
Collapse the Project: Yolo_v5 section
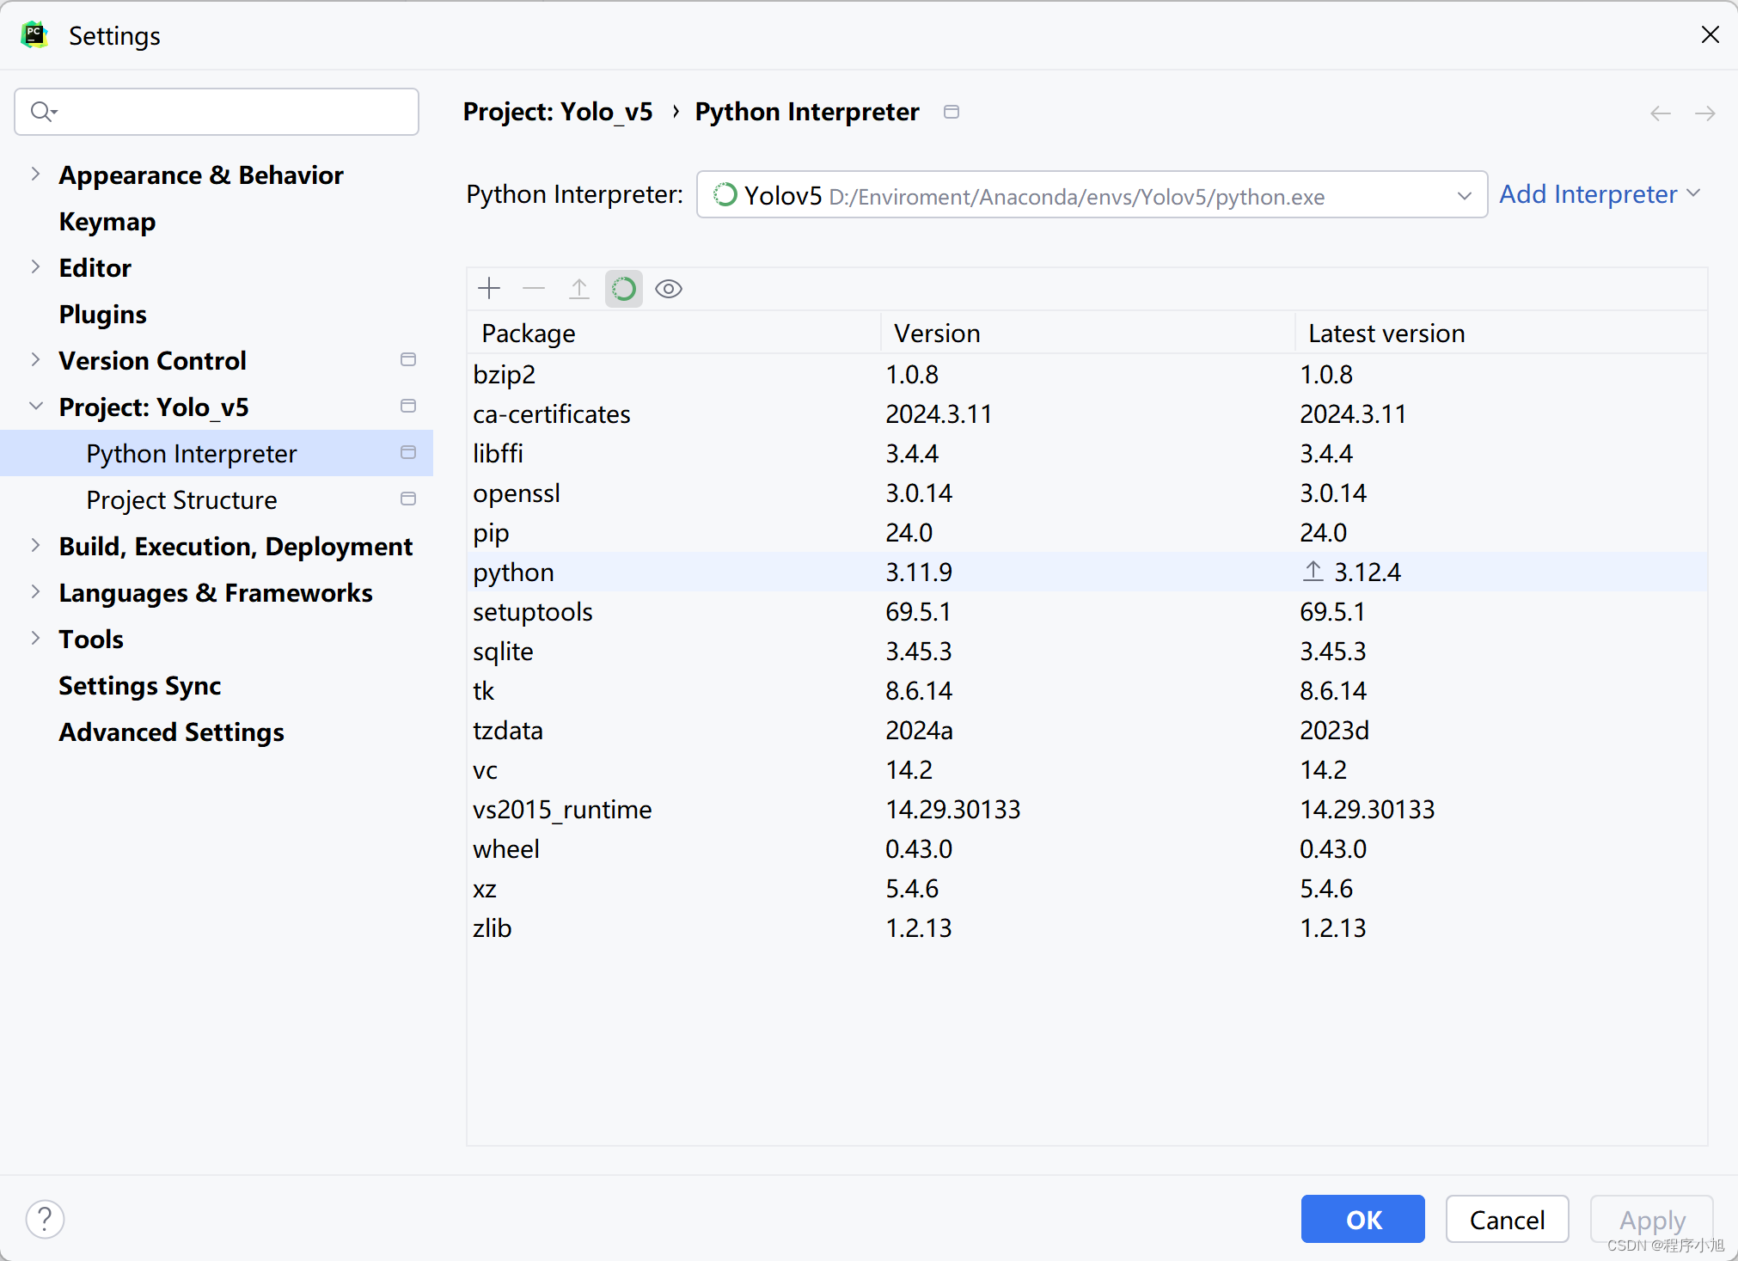(35, 407)
